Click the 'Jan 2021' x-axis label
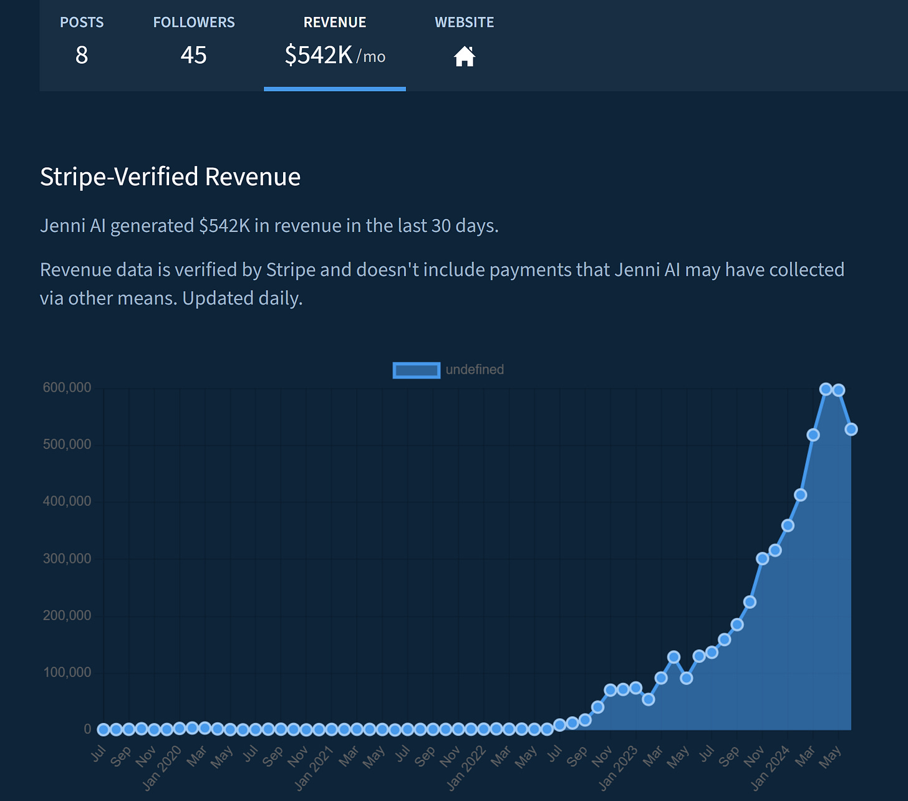 (314, 767)
